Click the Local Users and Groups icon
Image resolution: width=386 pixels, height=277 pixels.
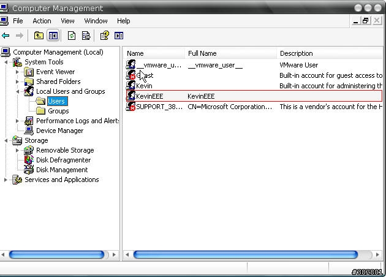tap(29, 91)
